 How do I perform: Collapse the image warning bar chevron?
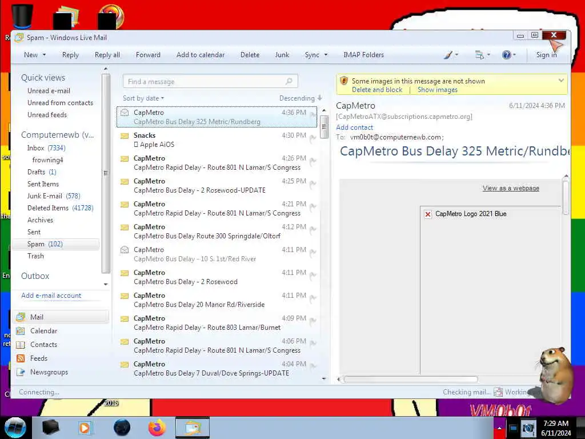[x=561, y=81]
